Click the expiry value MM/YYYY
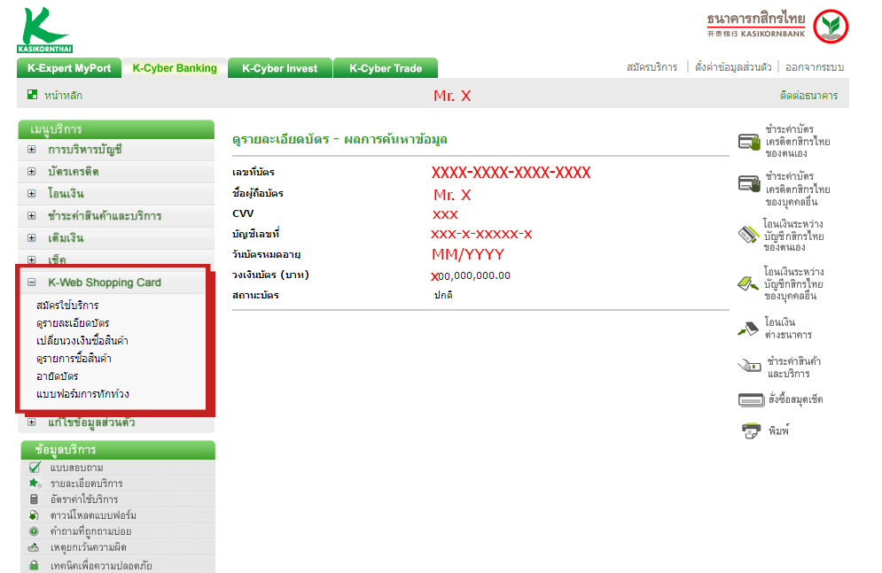The width and height of the screenshot is (882, 573). click(x=468, y=254)
